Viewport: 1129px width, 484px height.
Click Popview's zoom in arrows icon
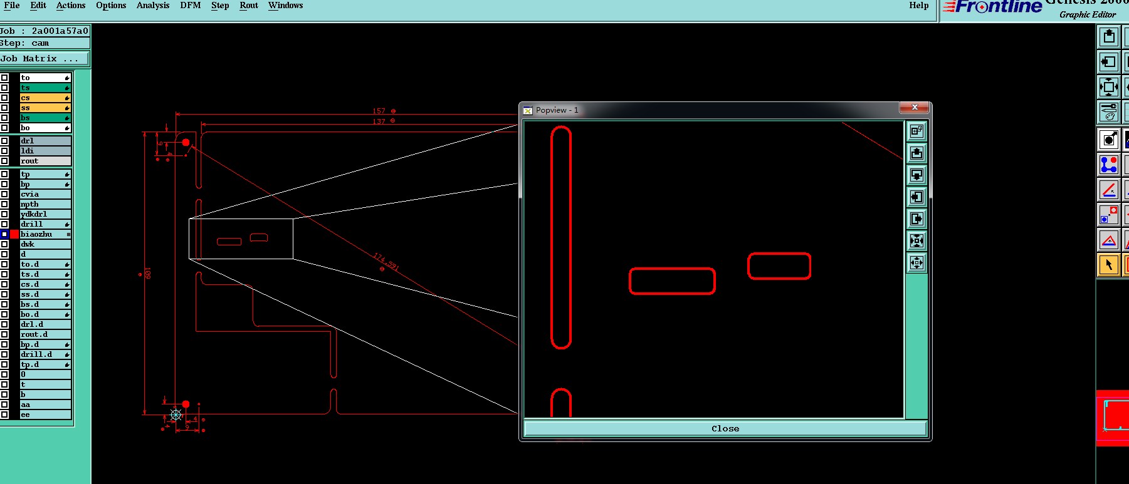pyautogui.click(x=916, y=240)
